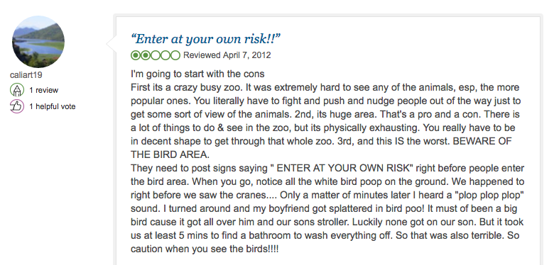Select the "1 review" count text
Image resolution: width=554 pixels, height=265 pixels.
pos(44,90)
